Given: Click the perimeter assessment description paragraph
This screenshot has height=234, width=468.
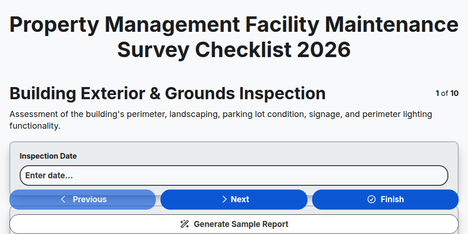Looking at the screenshot, I should pos(221,120).
